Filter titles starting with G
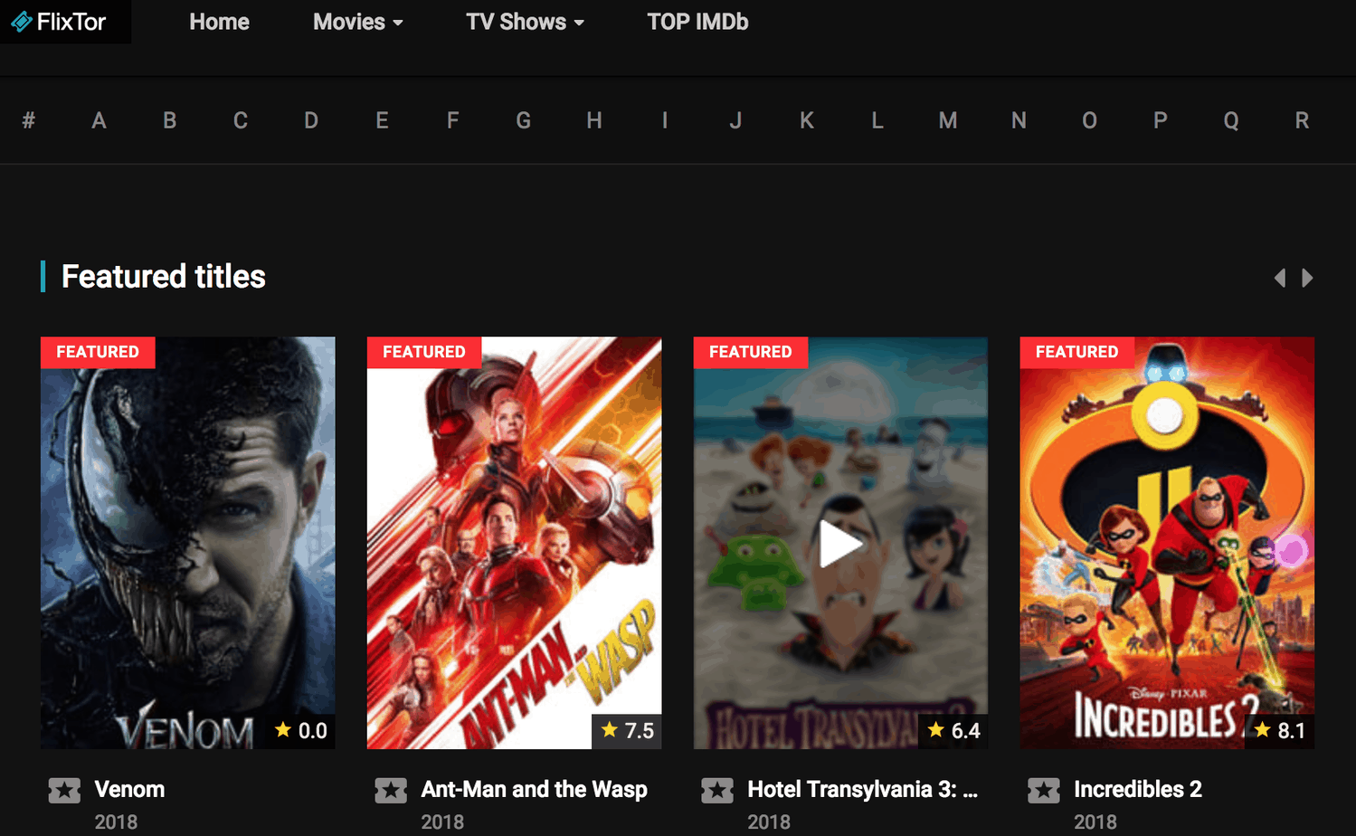Image resolution: width=1356 pixels, height=836 pixels. pos(524,120)
